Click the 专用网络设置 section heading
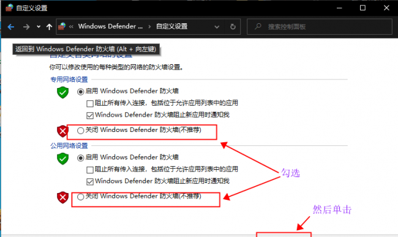398x237 pixels. pos(69,79)
